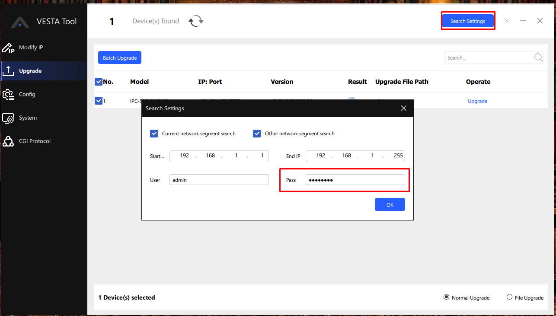Click the magnifier search icon
This screenshot has height=316, width=556.
(x=538, y=57)
